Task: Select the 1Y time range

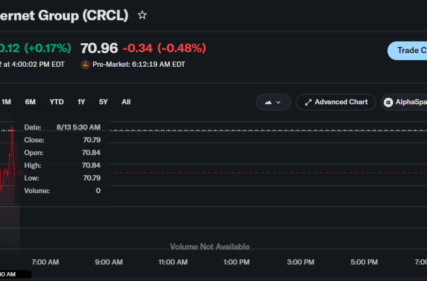Action: point(81,102)
